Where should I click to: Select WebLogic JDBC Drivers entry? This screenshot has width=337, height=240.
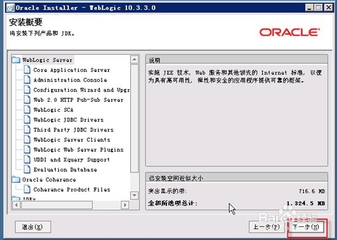pos(68,120)
